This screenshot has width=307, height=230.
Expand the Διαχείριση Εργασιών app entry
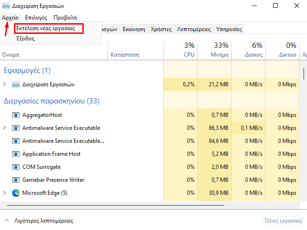click(x=5, y=84)
